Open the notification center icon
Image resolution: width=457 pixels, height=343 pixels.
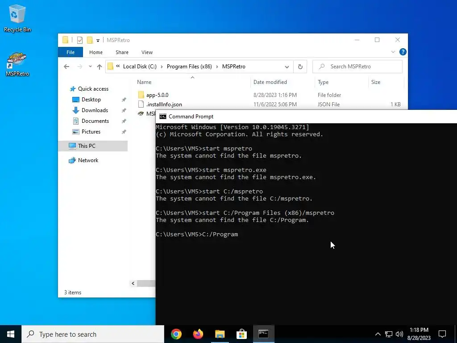coord(442,334)
